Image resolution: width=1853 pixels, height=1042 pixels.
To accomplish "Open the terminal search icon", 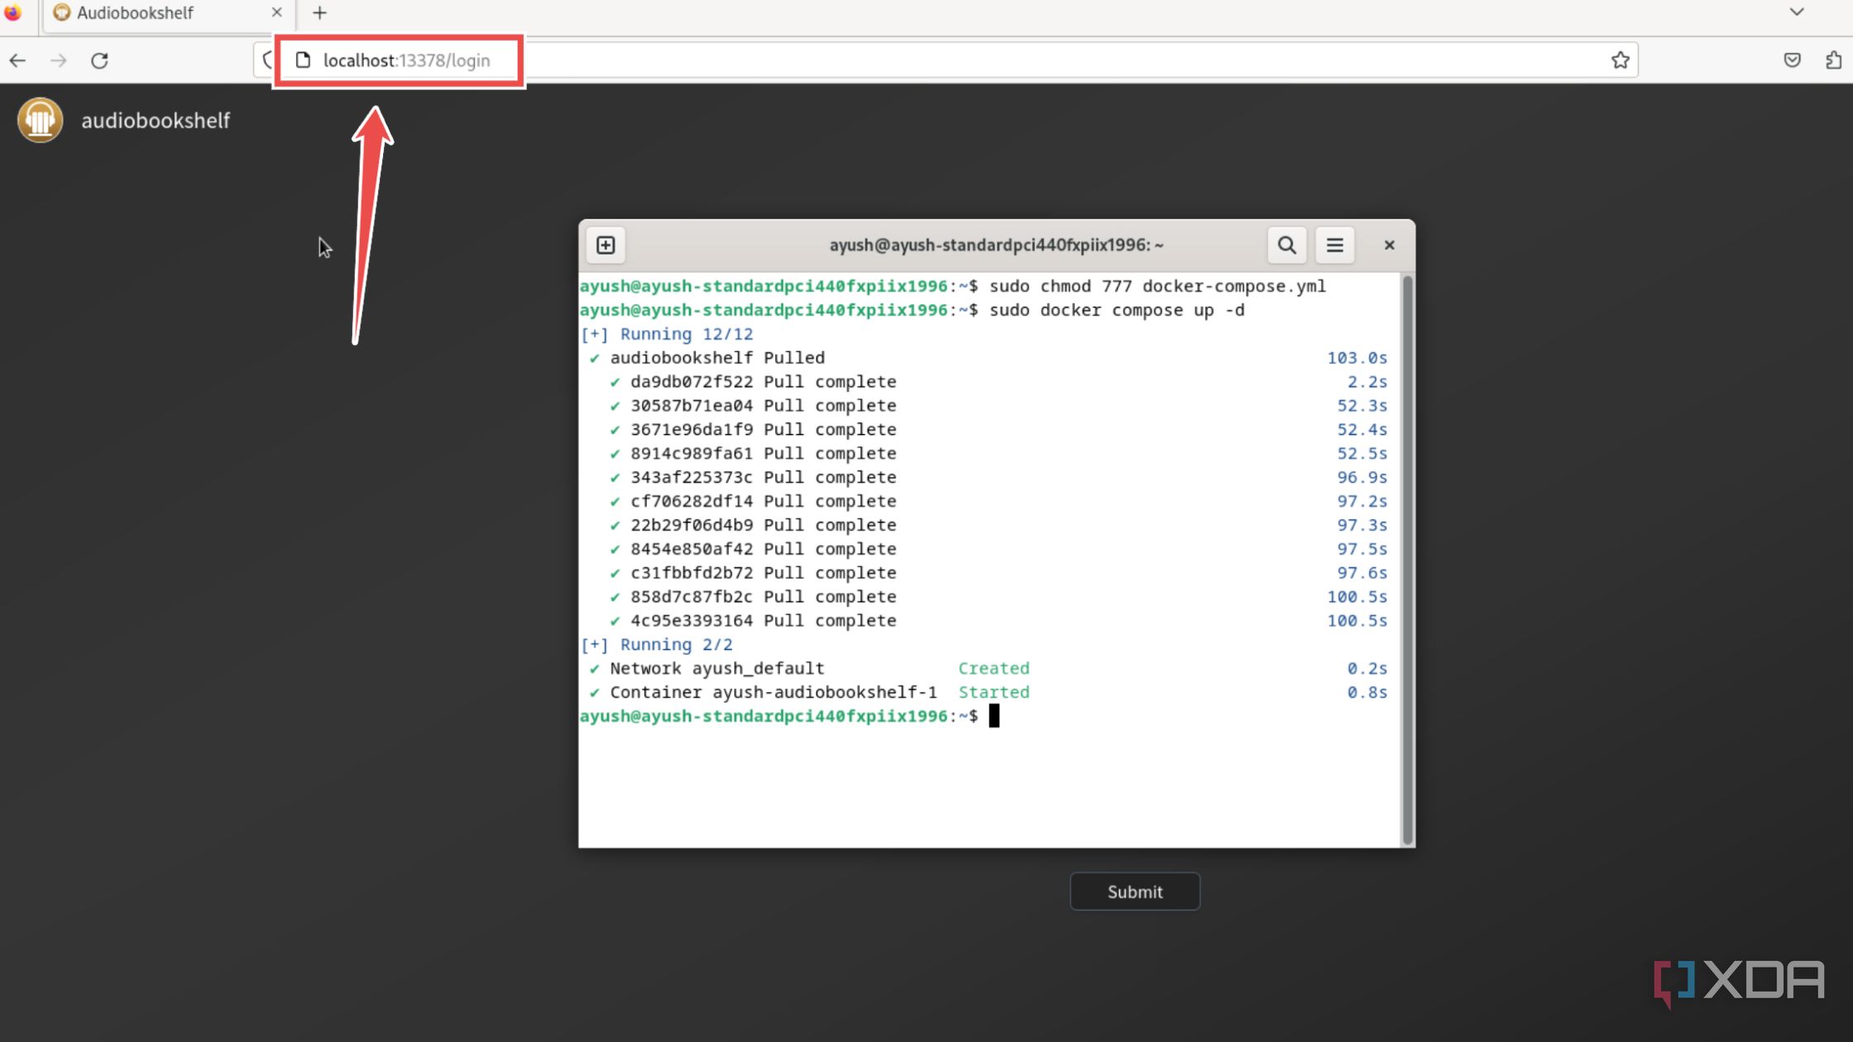I will pos(1286,245).
